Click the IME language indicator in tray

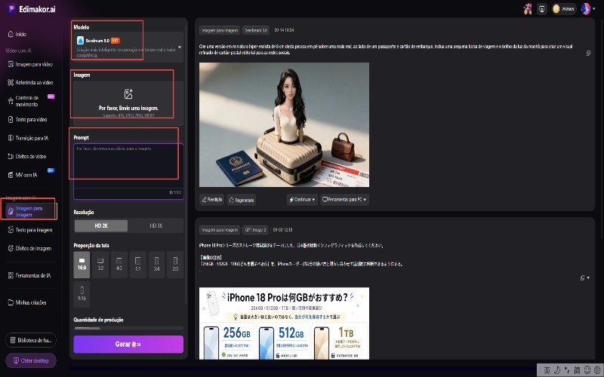coord(547,370)
